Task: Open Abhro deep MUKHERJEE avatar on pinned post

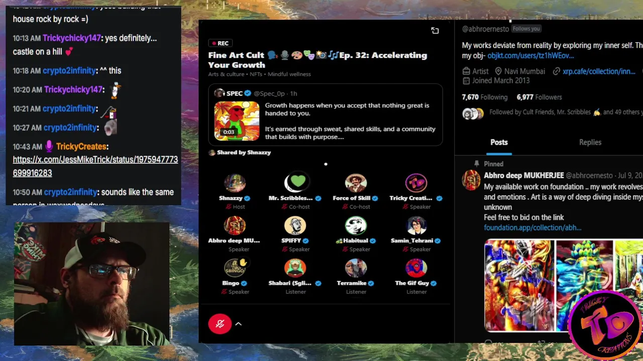Action: [x=471, y=180]
